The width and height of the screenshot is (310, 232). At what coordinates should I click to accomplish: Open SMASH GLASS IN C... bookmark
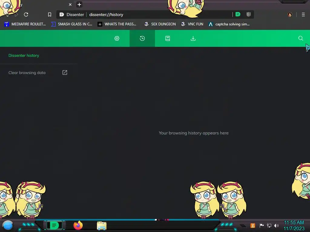71,24
